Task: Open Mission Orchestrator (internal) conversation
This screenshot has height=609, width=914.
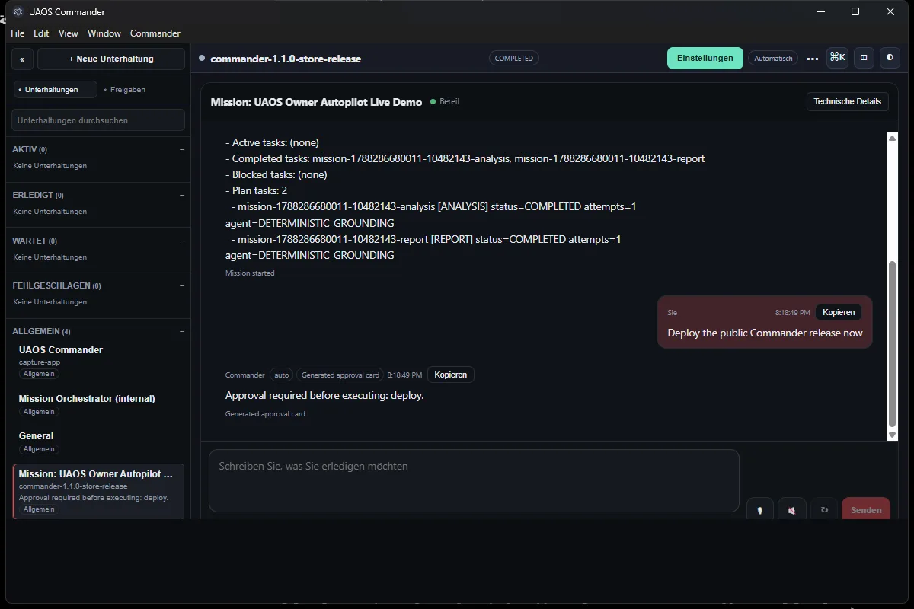Action: (98, 404)
